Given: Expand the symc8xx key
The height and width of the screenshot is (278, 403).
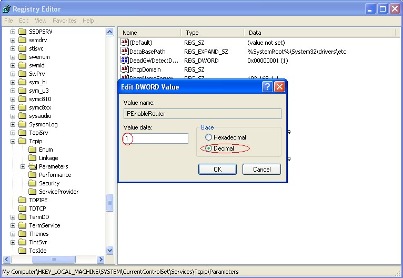Looking at the screenshot, I should 13,108.
